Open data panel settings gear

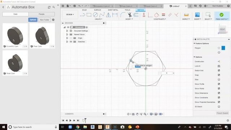tap(53, 20)
